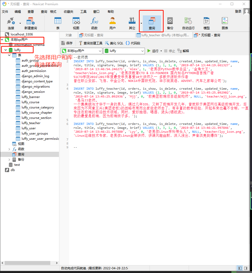This screenshot has height=273, width=252.
Task: Open the 函数 (Function) toolbar icon
Action: (x=94, y=23)
